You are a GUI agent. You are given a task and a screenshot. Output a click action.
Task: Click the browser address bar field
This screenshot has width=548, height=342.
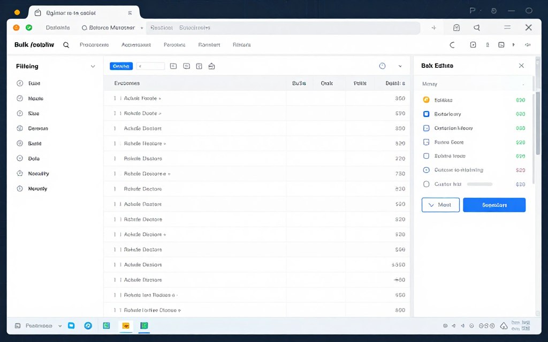(283, 28)
